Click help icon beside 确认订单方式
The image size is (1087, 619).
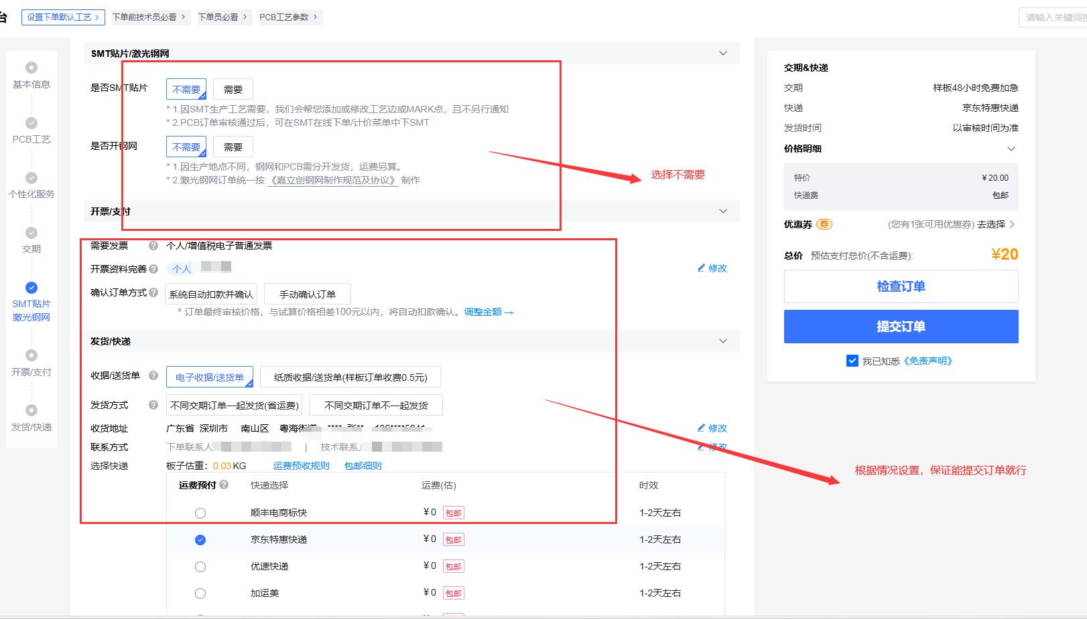click(x=153, y=292)
